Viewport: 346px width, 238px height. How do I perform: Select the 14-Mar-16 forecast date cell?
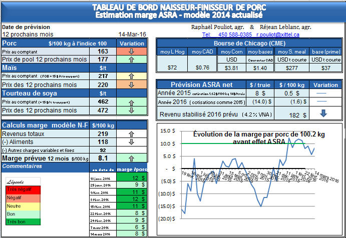(132, 34)
